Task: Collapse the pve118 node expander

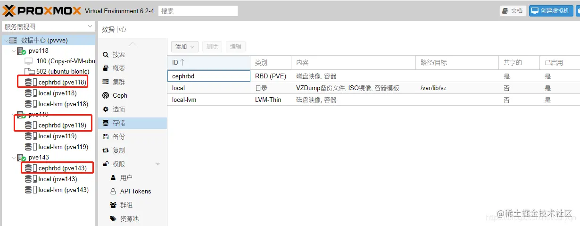Action: pyautogui.click(x=13, y=51)
